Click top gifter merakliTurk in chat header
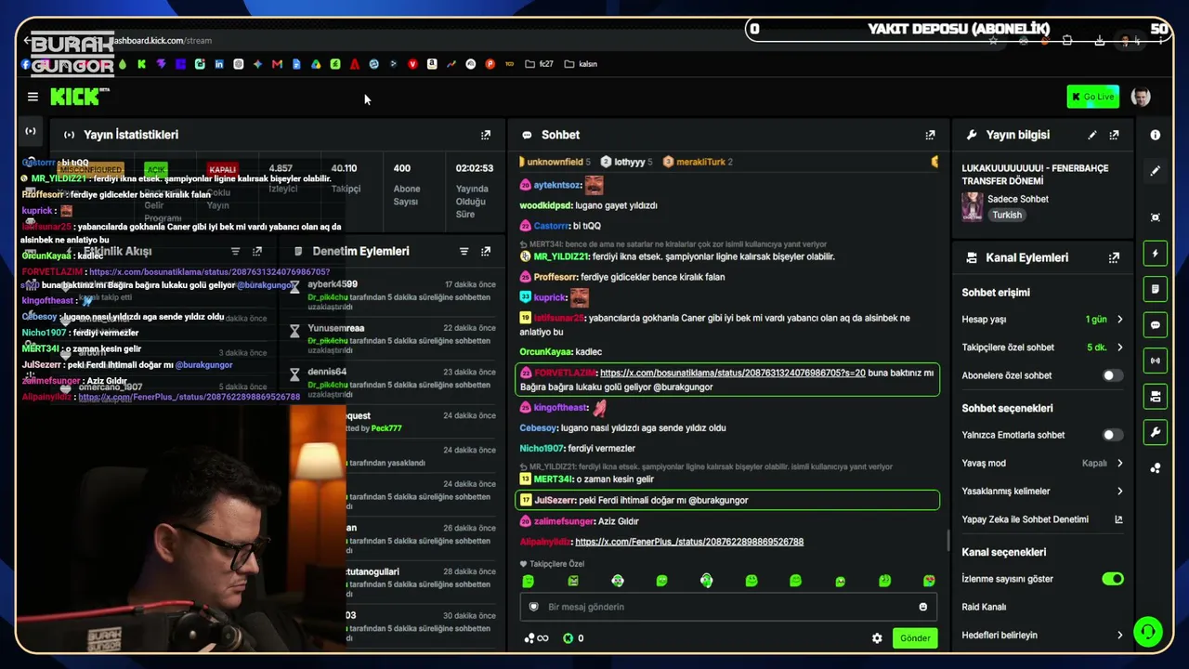1189x669 pixels. (700, 162)
